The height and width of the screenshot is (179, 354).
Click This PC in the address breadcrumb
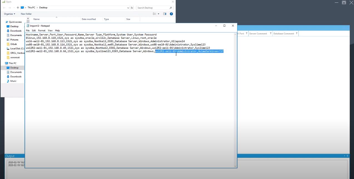pos(31,8)
